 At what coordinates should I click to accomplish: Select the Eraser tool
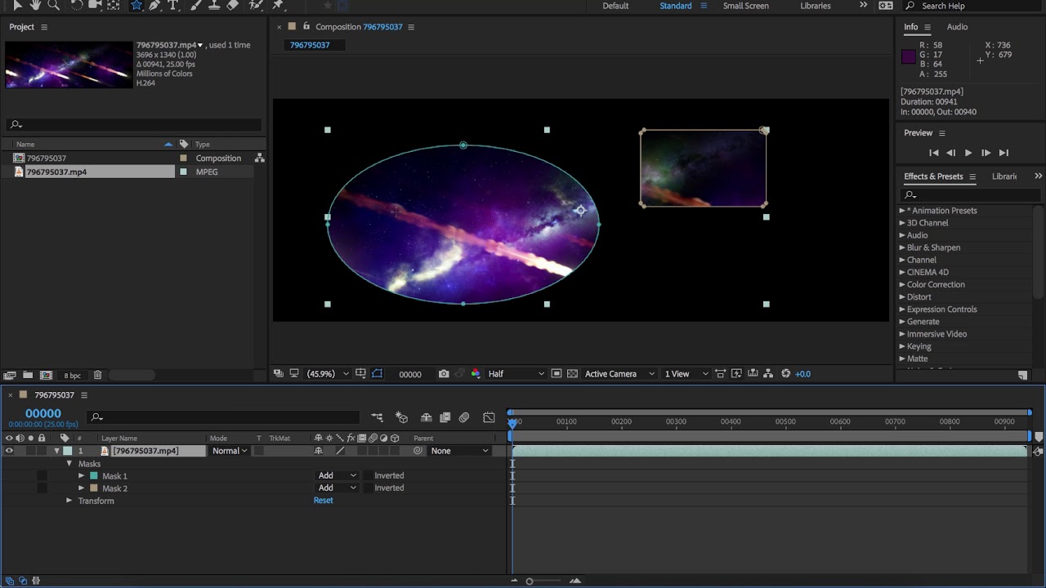[233, 6]
